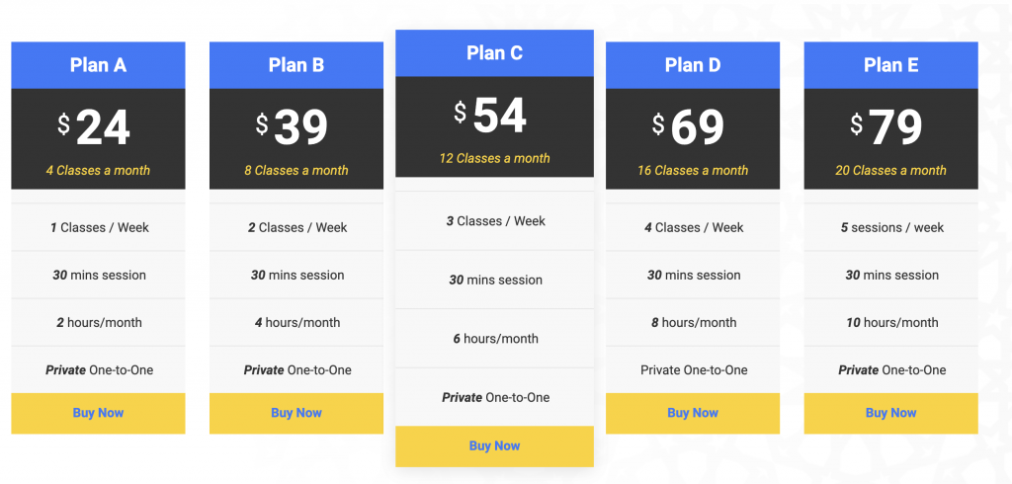Click the $79 price in Plan E
The height and width of the screenshot is (484, 1012).
886,127
